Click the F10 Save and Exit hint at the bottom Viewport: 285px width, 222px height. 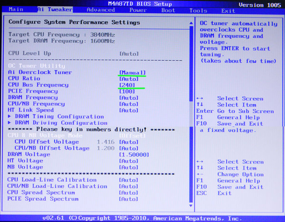pyautogui.click(x=230, y=187)
